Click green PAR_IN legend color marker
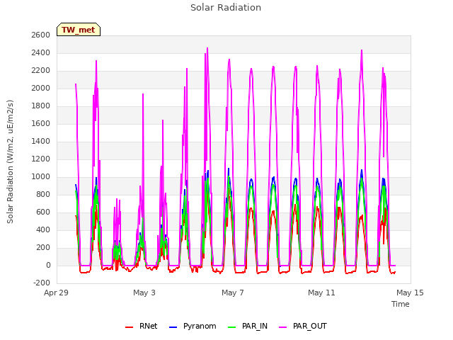Screen dimensions: 453x340 [231, 327]
